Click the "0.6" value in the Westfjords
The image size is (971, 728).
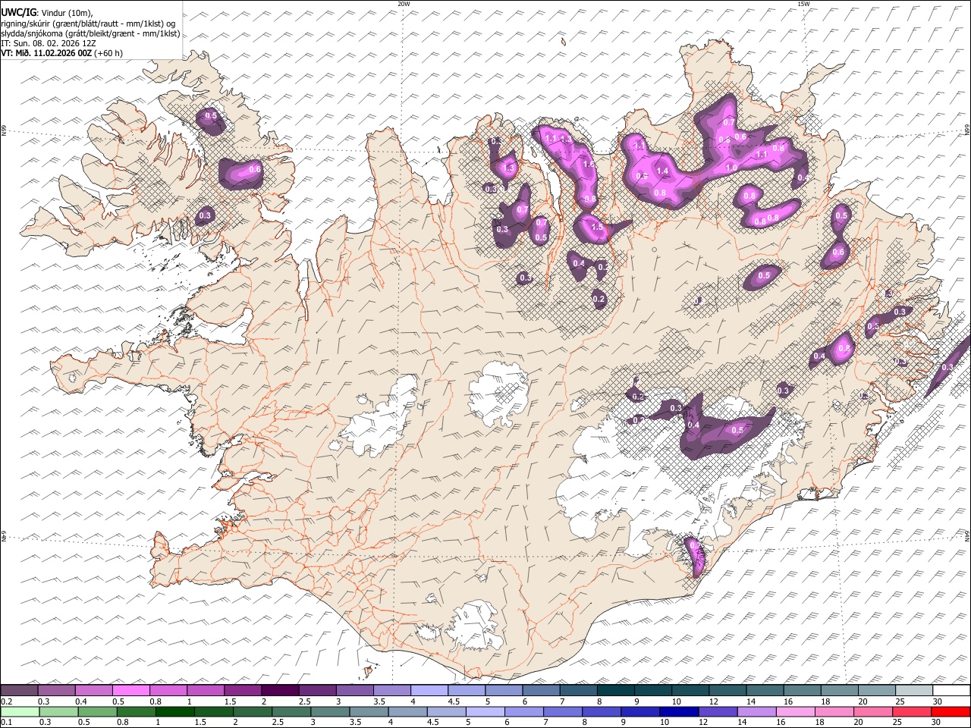tap(255, 170)
